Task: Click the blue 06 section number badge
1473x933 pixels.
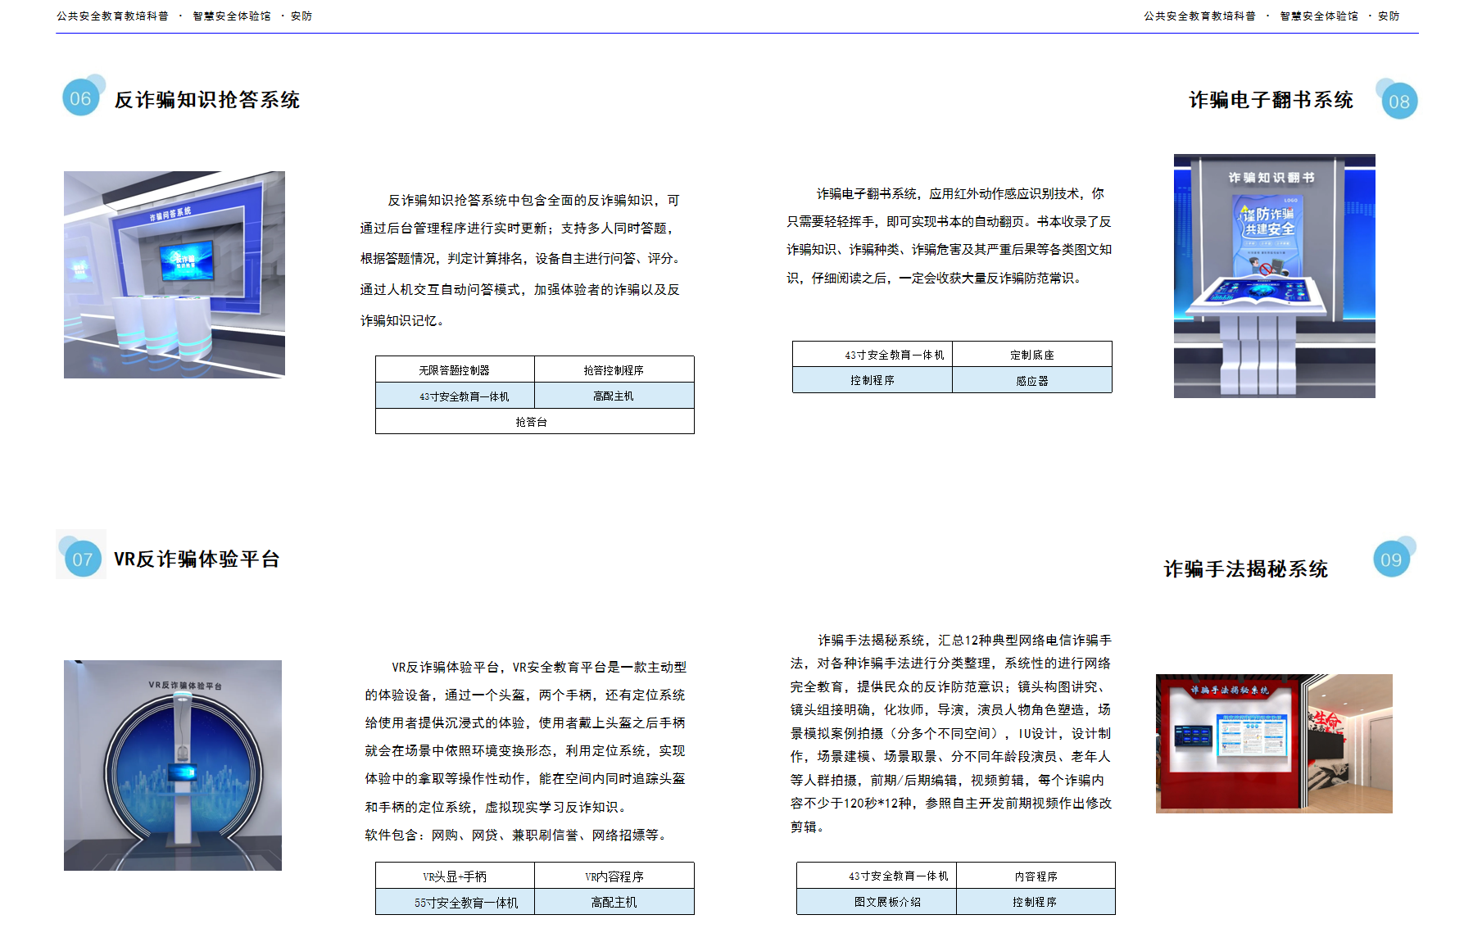Action: [x=80, y=98]
